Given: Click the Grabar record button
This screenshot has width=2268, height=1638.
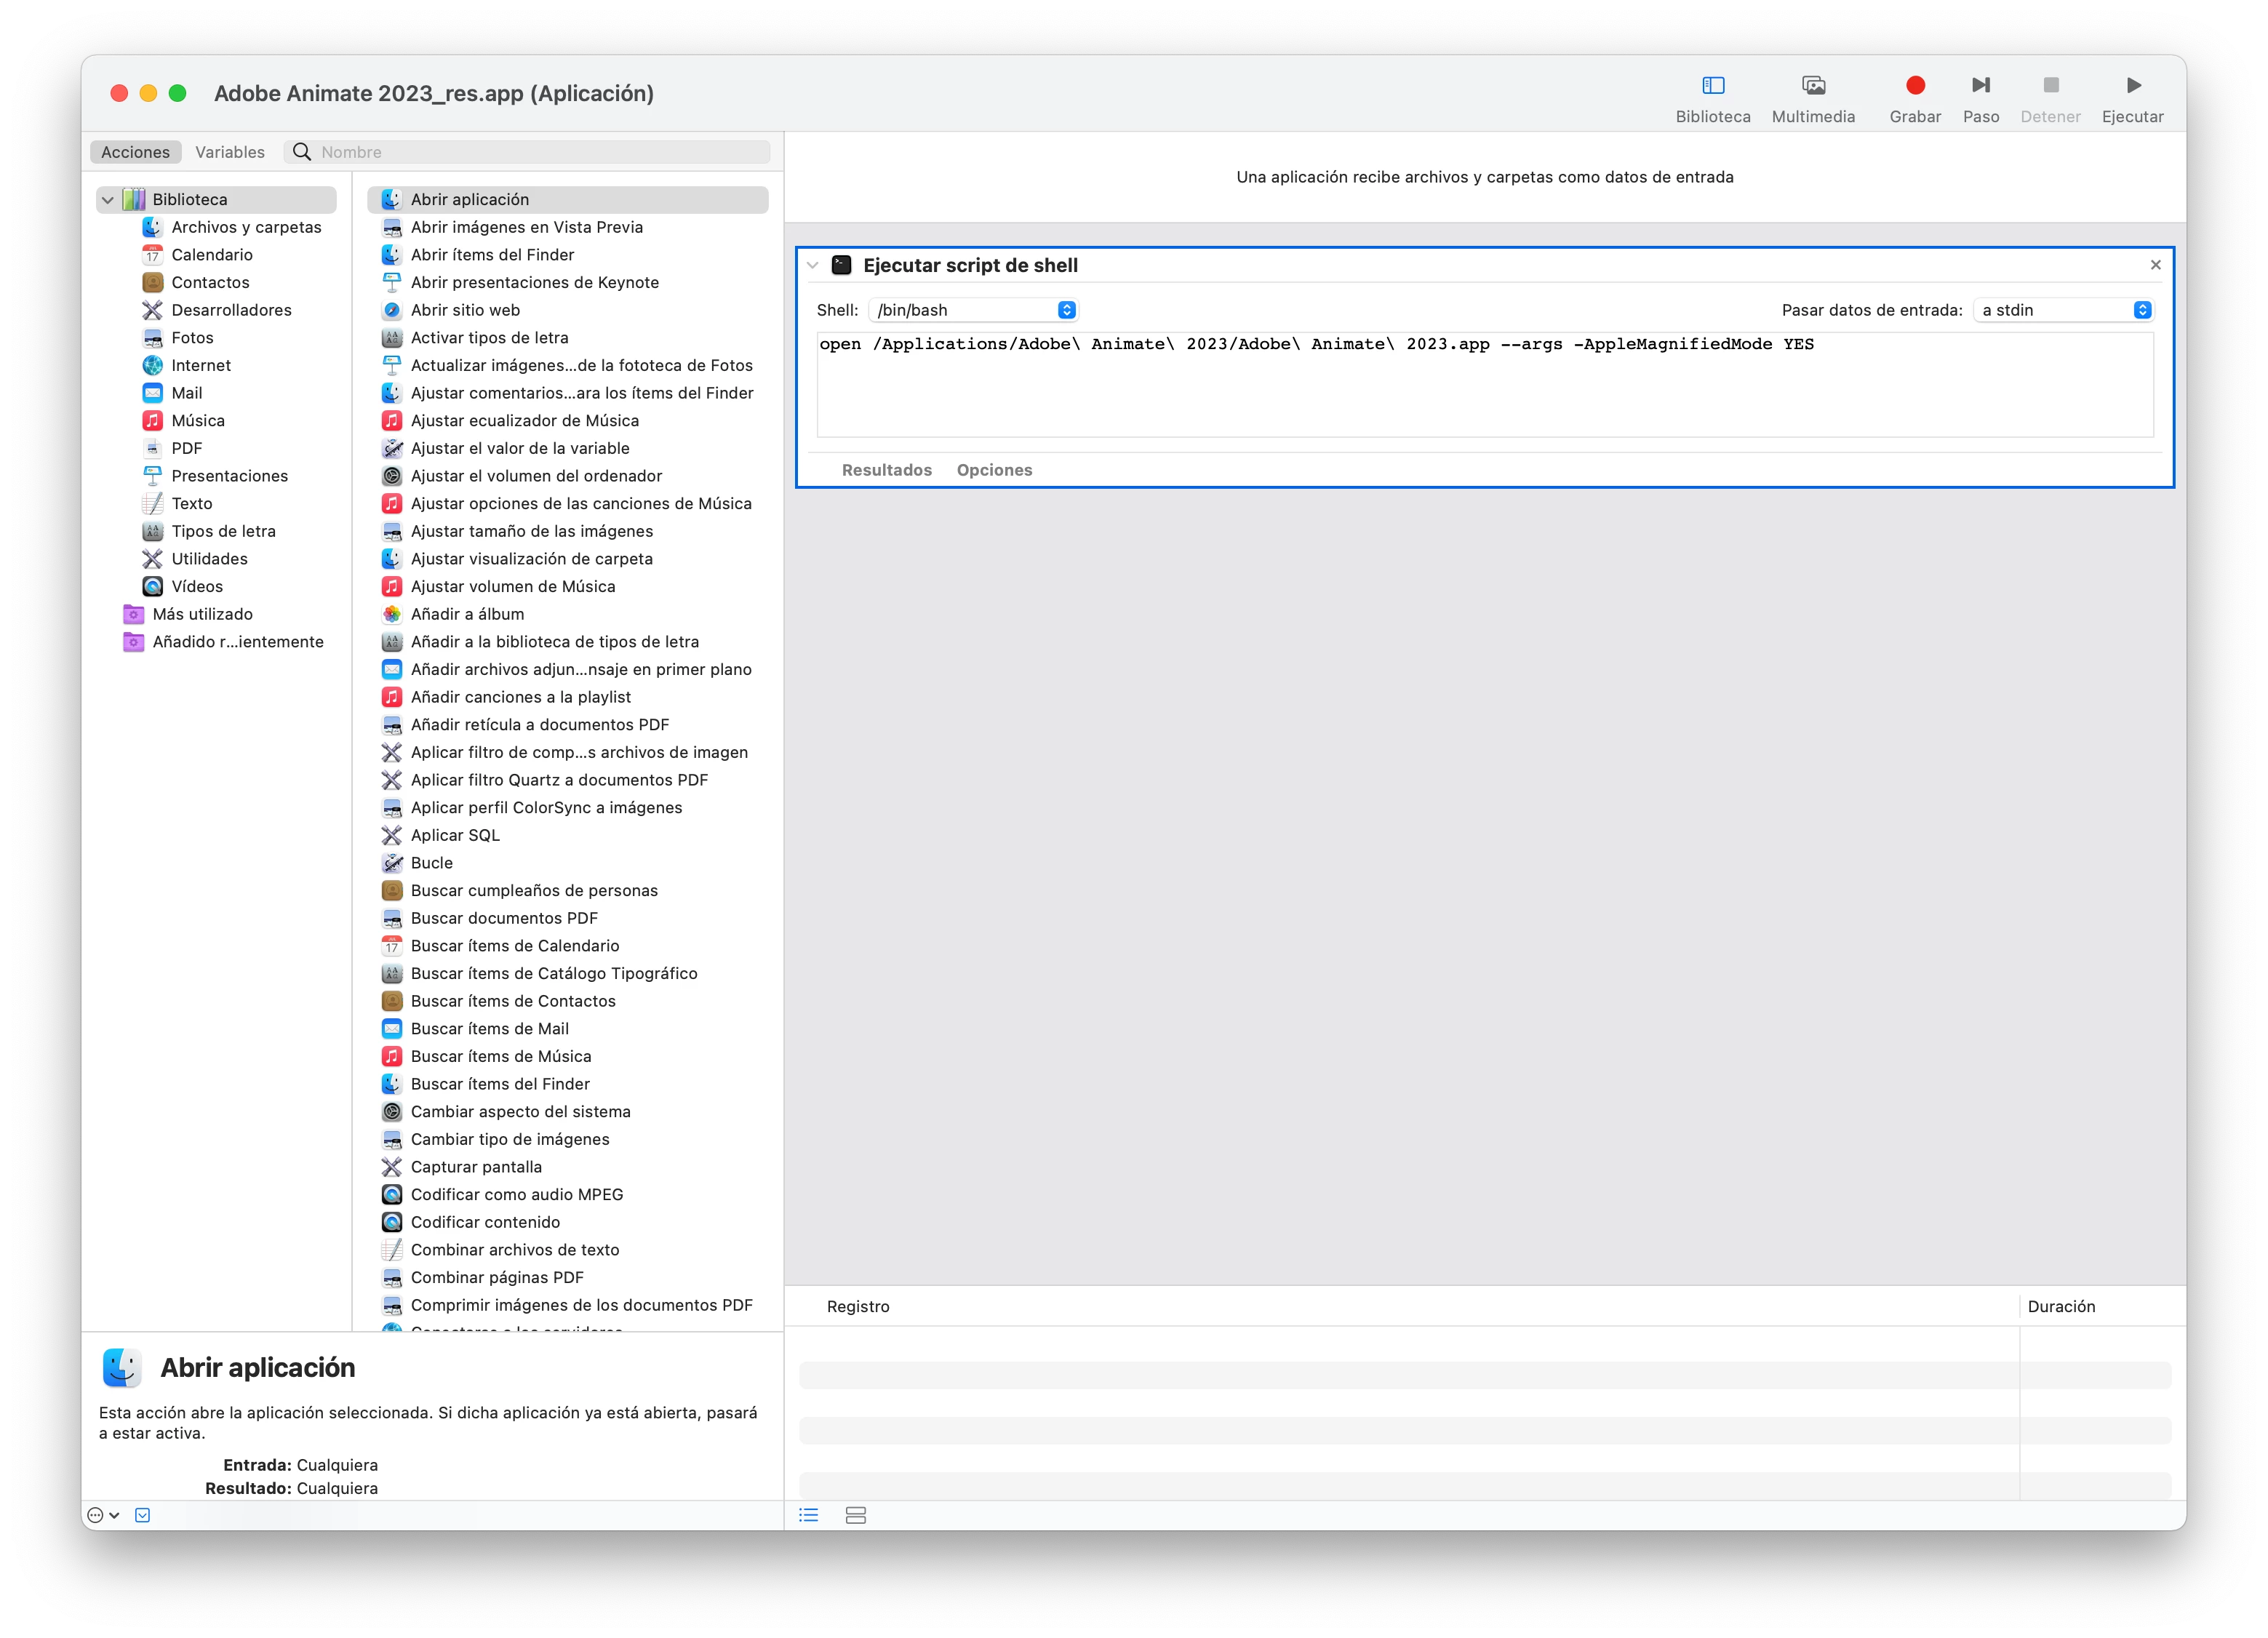Looking at the screenshot, I should point(1914,86).
